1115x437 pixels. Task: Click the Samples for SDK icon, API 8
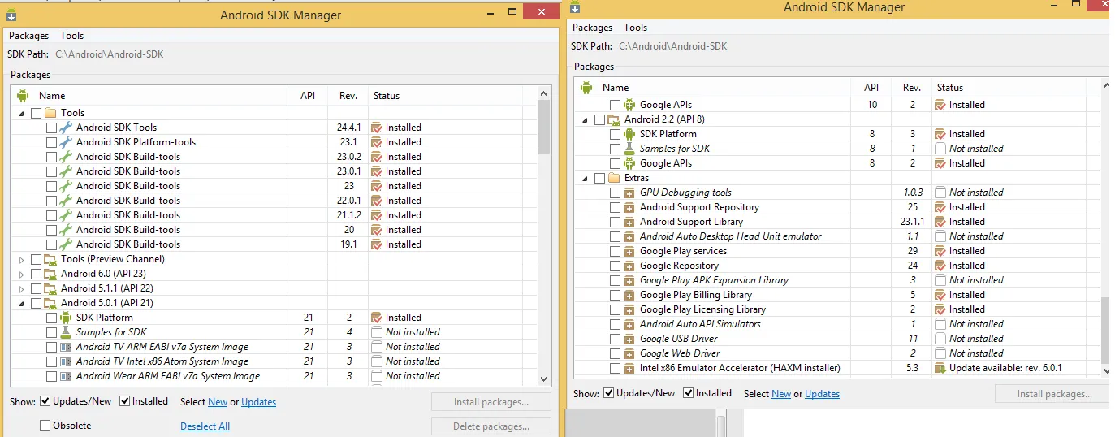coord(629,149)
